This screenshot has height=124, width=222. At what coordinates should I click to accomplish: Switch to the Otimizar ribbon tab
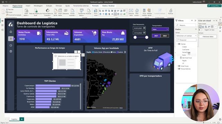coord(59,6)
